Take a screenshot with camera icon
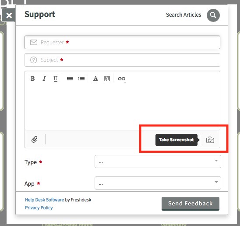This screenshot has height=226, width=240. tap(210, 140)
